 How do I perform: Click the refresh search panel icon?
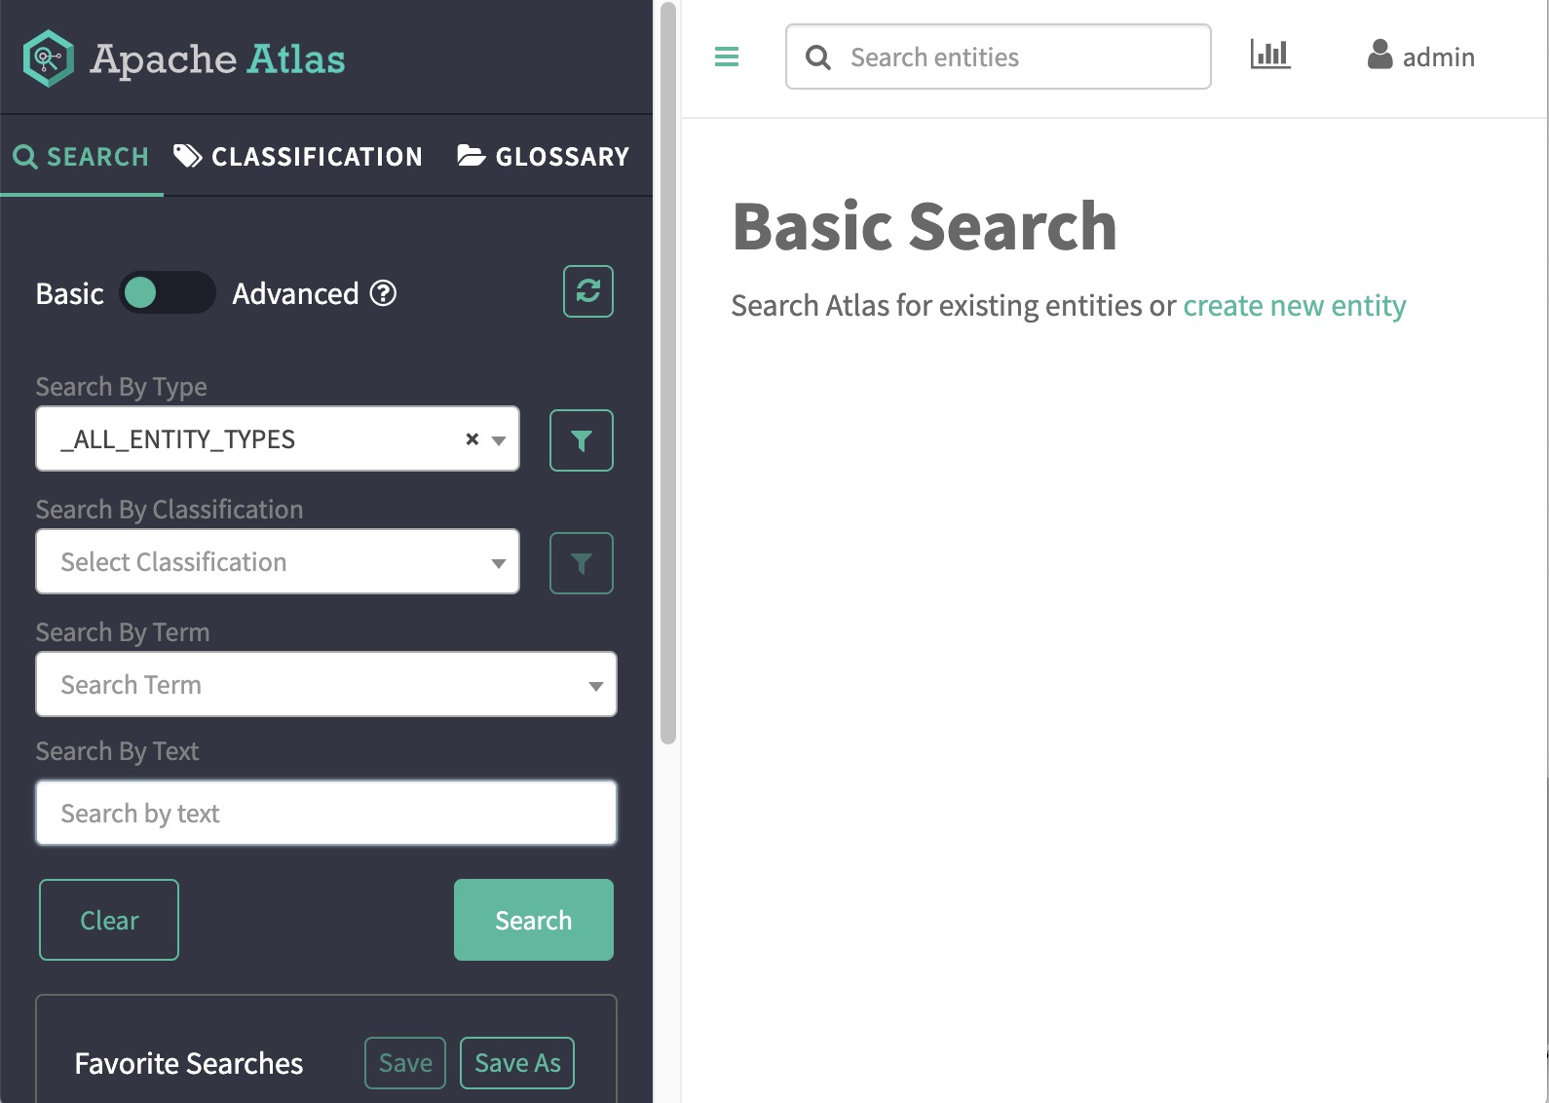pyautogui.click(x=588, y=291)
